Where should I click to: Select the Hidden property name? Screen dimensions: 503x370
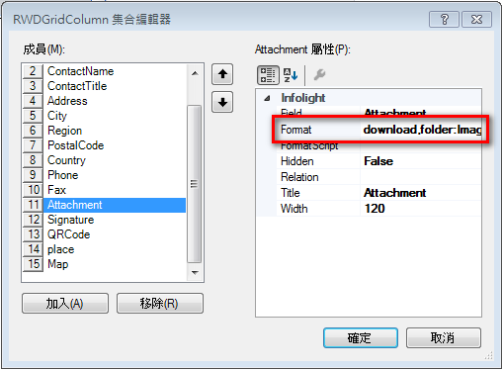(x=297, y=161)
